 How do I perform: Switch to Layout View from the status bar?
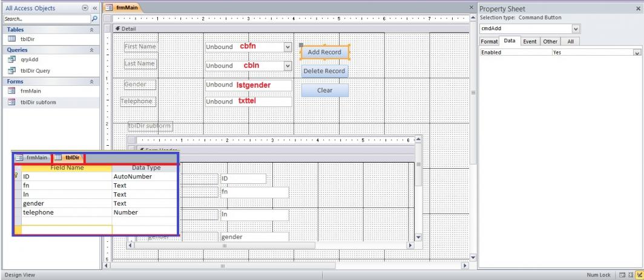pos(631,275)
